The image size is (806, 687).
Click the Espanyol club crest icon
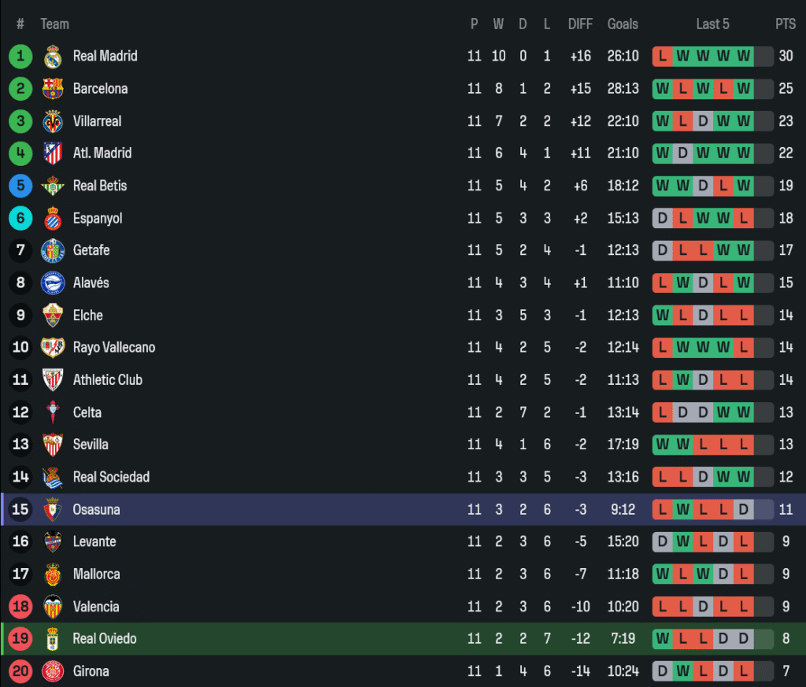pyautogui.click(x=53, y=218)
